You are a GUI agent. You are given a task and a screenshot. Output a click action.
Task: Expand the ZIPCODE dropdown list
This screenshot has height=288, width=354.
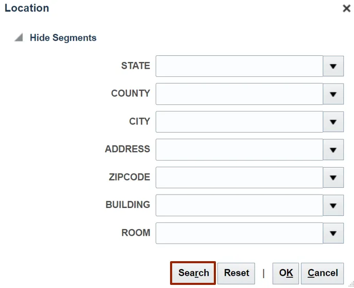click(x=333, y=178)
